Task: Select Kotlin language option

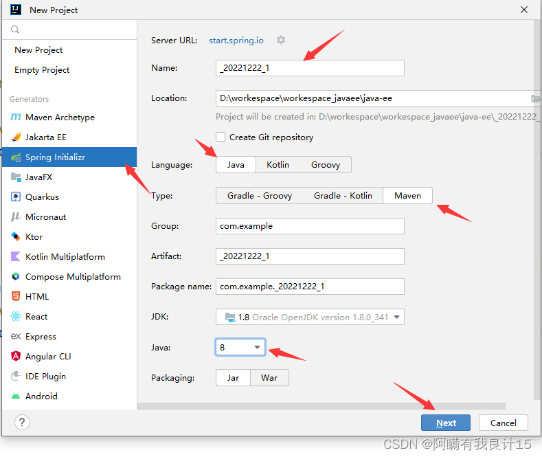Action: (x=278, y=164)
